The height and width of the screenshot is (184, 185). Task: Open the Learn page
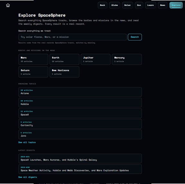coord(151,5)
